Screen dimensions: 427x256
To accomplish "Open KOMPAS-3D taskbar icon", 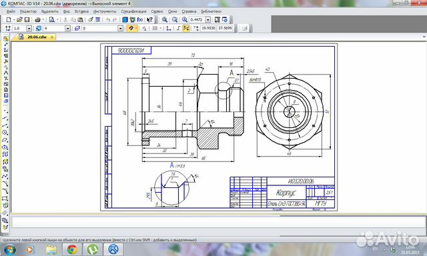I will pos(113,249).
